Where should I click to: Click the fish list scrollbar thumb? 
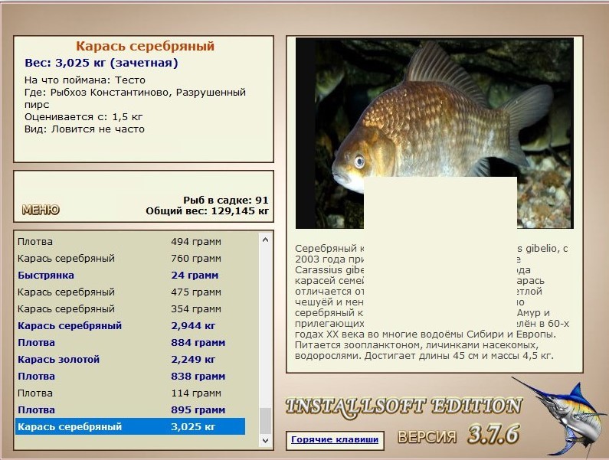265,421
